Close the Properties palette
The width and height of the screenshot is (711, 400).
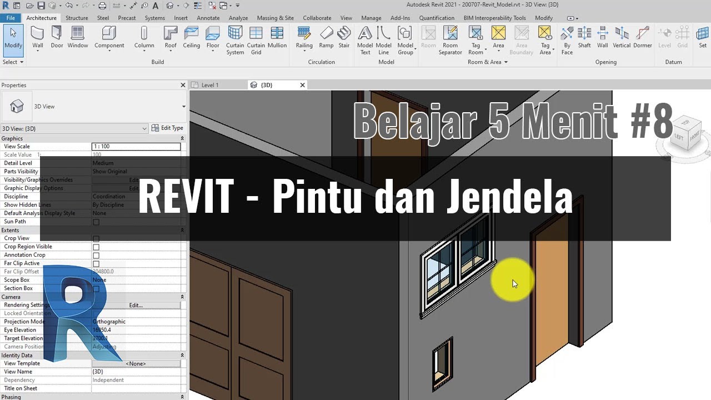(183, 85)
